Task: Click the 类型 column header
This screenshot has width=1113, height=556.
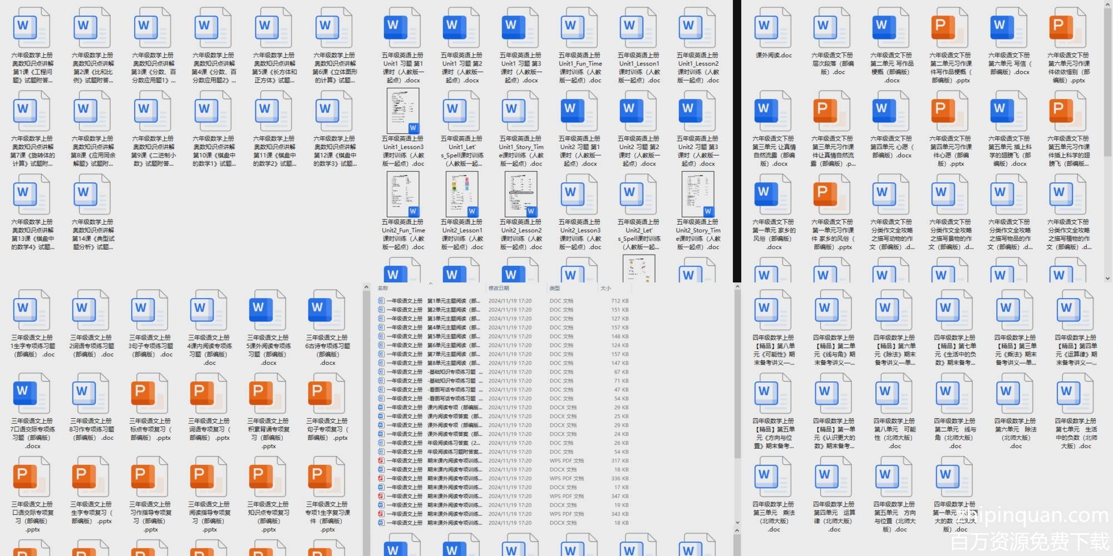Action: [554, 288]
